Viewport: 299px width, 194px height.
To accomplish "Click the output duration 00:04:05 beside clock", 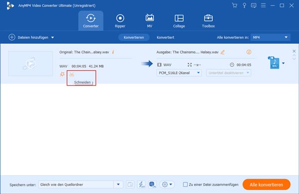I will click(x=244, y=65).
